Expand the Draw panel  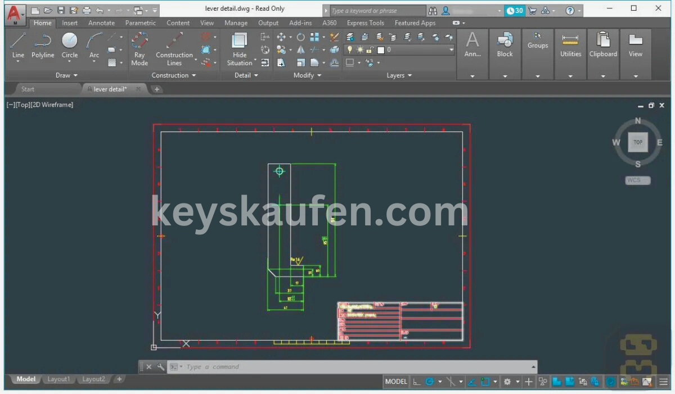pos(66,75)
